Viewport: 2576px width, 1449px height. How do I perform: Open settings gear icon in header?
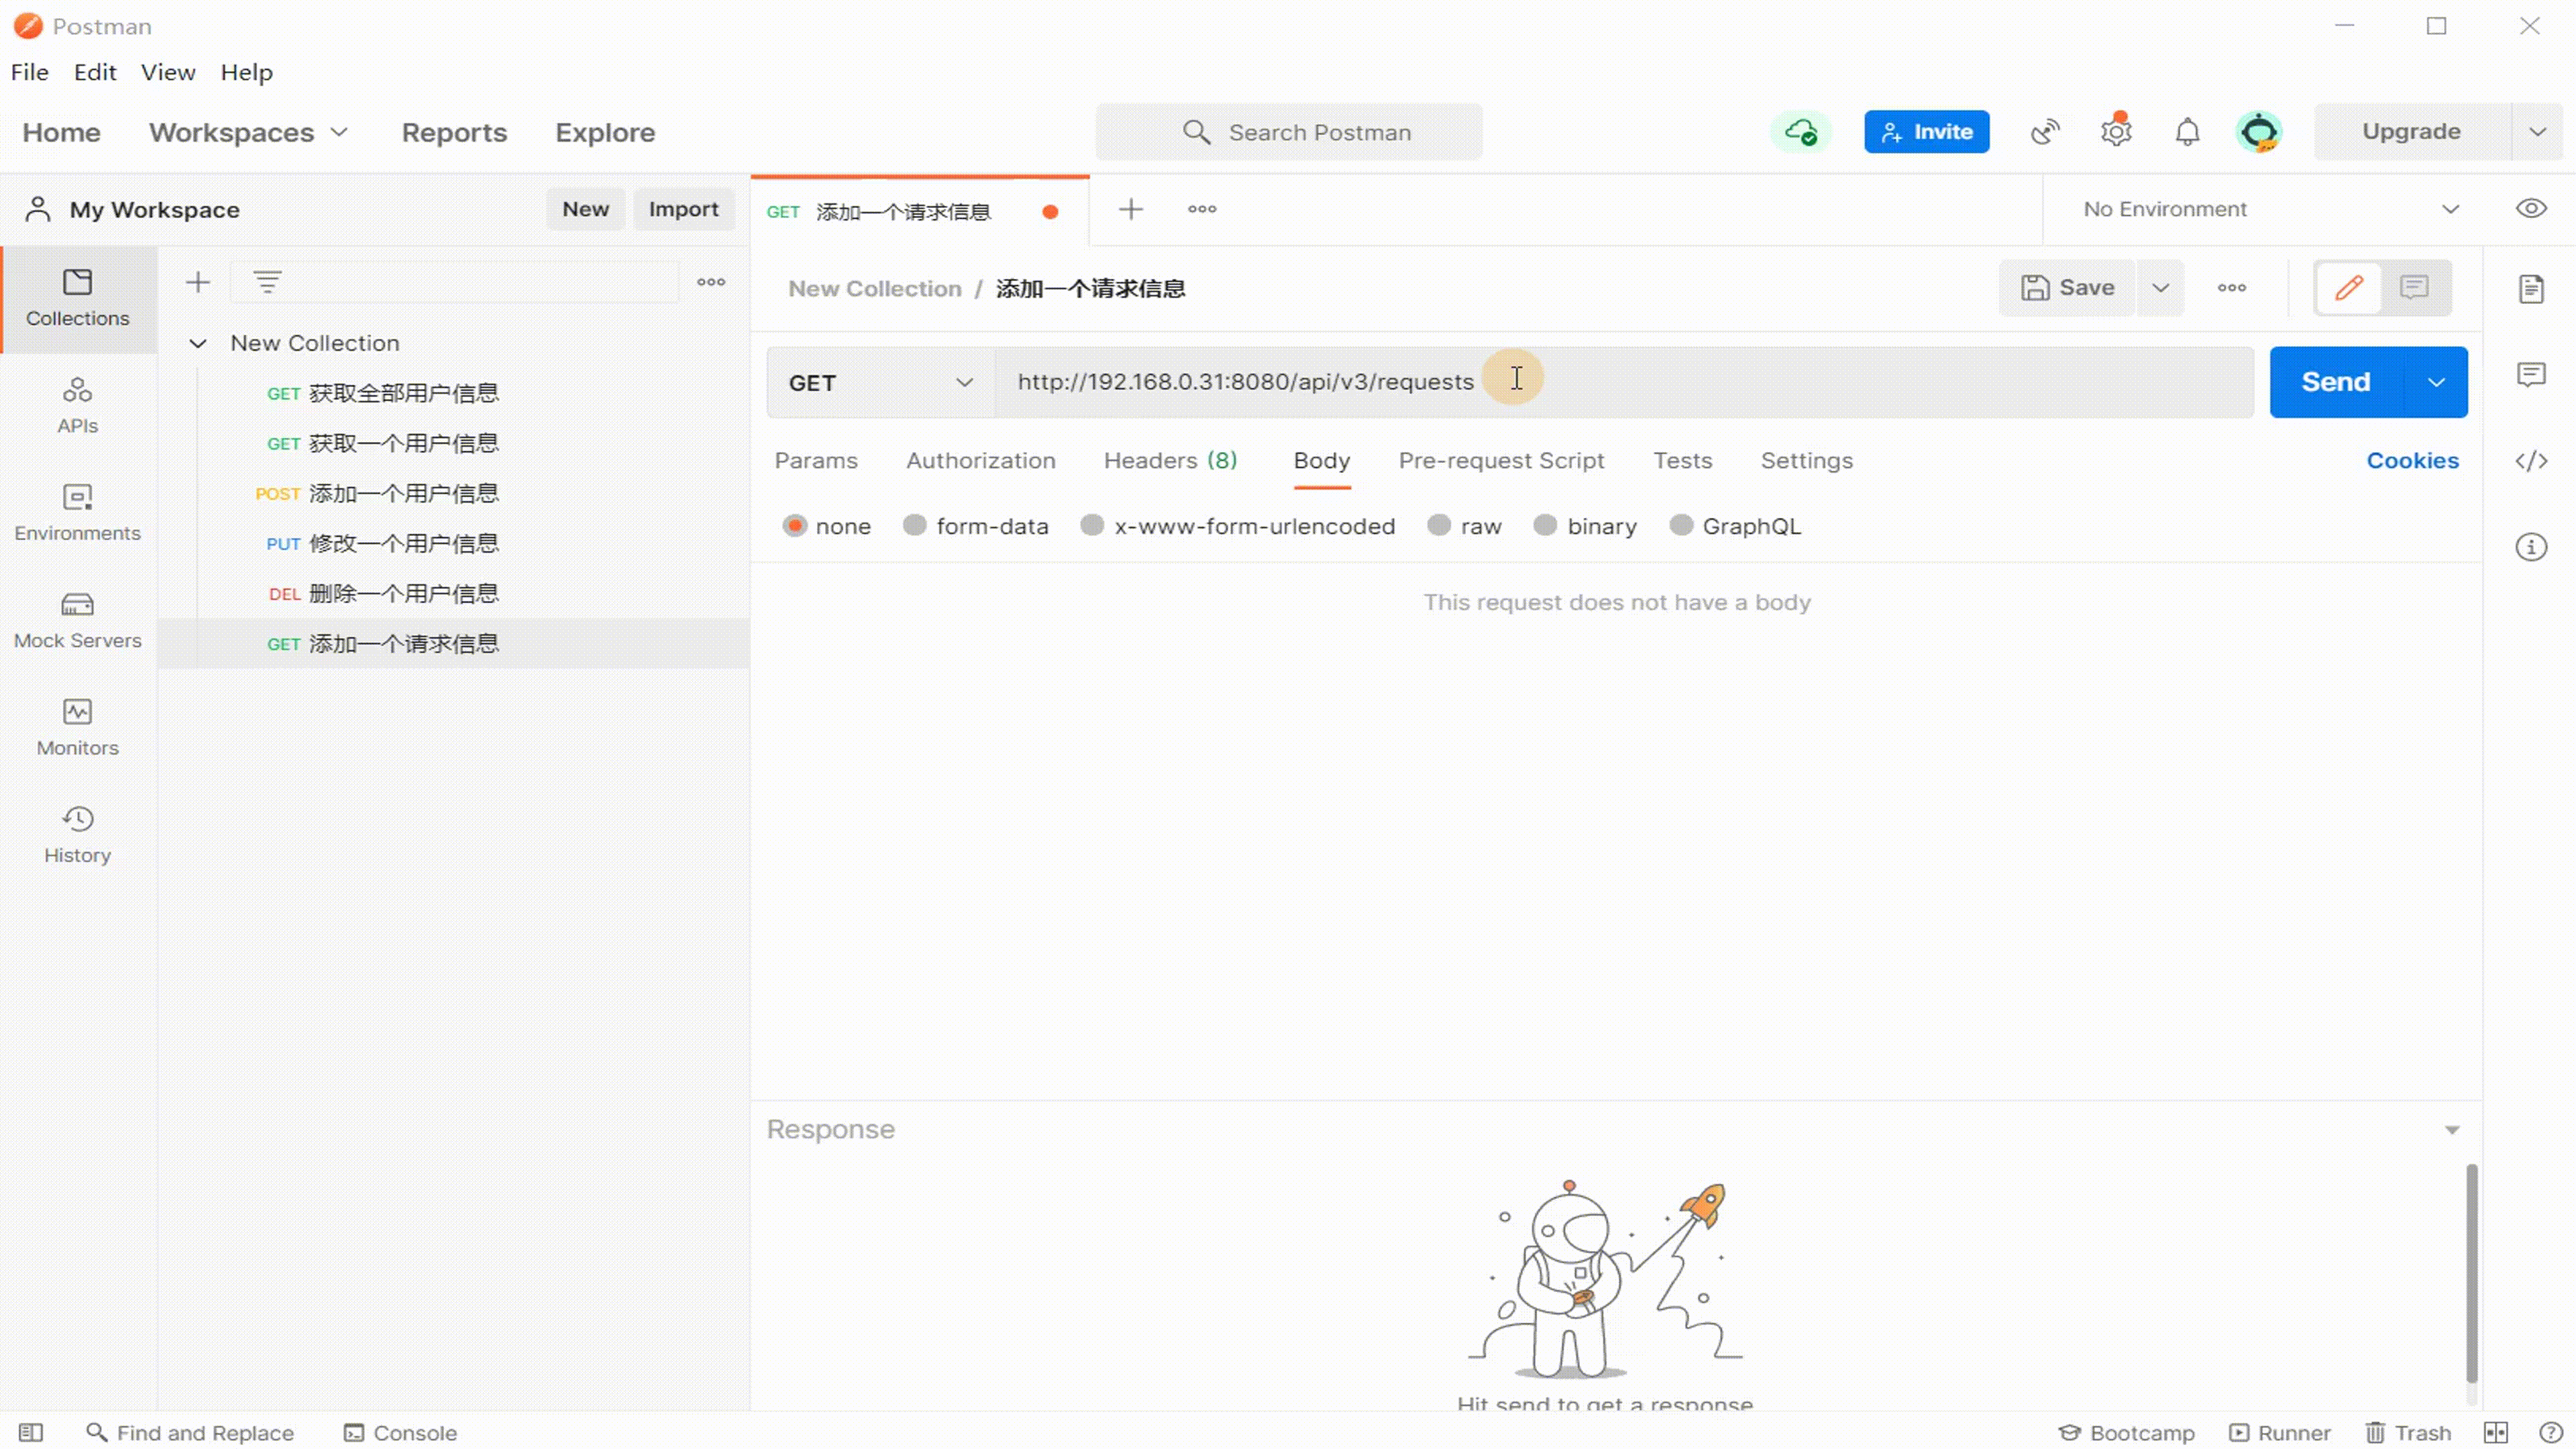tap(2116, 132)
